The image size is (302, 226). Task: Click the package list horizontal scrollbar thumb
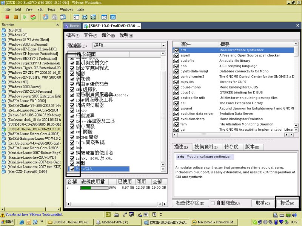(x=203, y=135)
